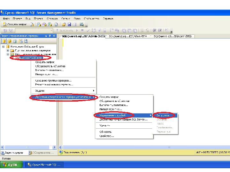The image size is (230, 172).
Task: Click the SQL Server Compact Query icon
Action: click(x=57, y=25)
